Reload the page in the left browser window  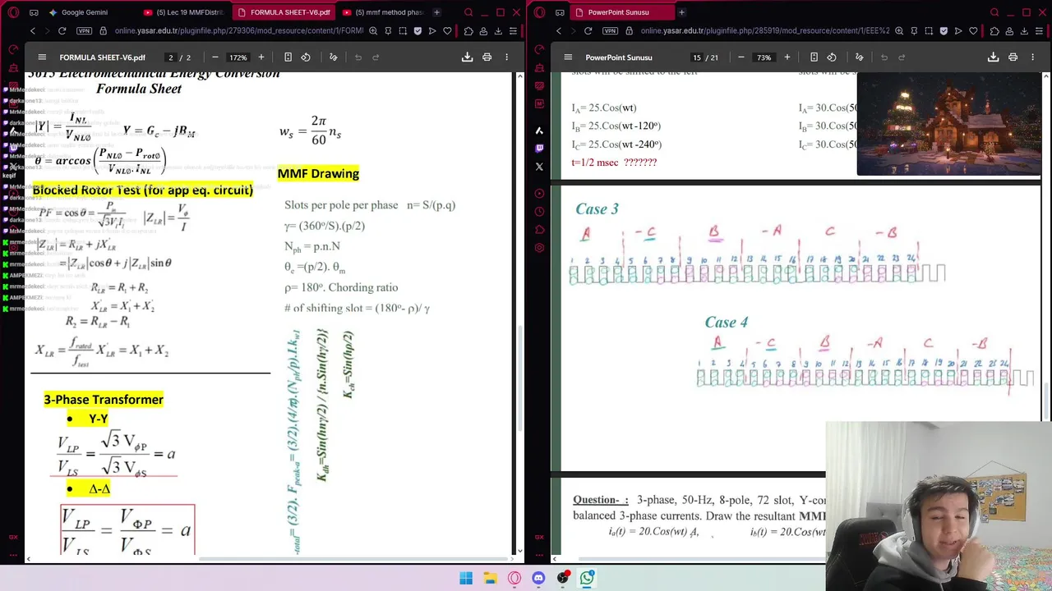tap(62, 31)
